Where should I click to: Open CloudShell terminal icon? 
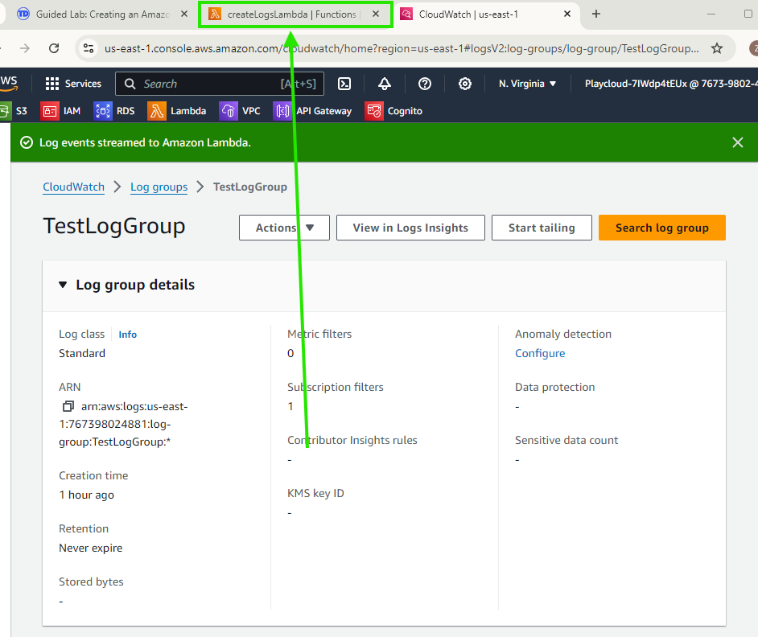(344, 84)
